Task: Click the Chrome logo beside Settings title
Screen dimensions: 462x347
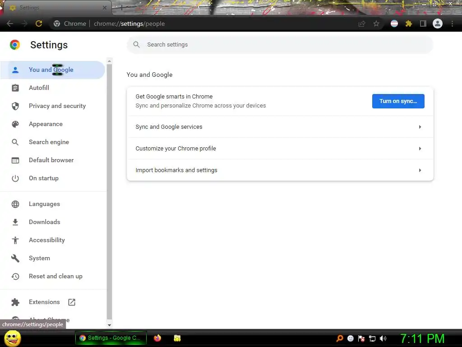Action: tap(15, 45)
